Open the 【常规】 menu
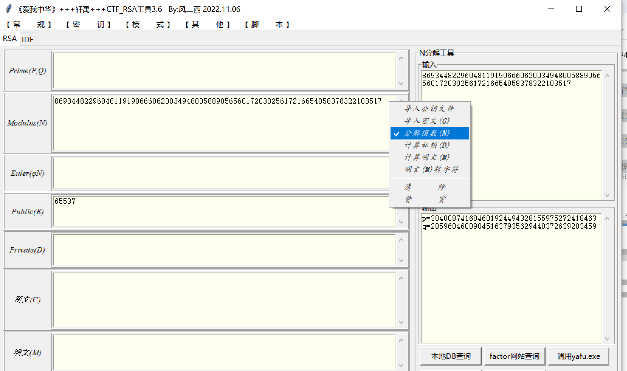Screen dimensions: 627x371 click(29, 24)
